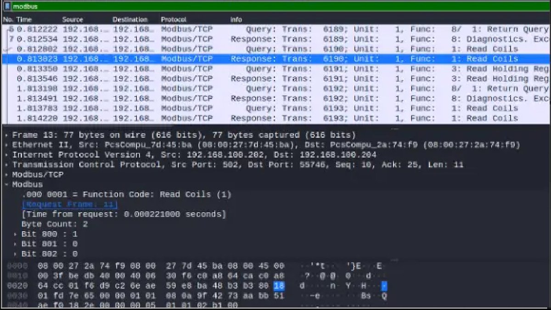The image size is (551, 310).
Task: Expand the Ethernet II details node
Action: (x=6, y=145)
